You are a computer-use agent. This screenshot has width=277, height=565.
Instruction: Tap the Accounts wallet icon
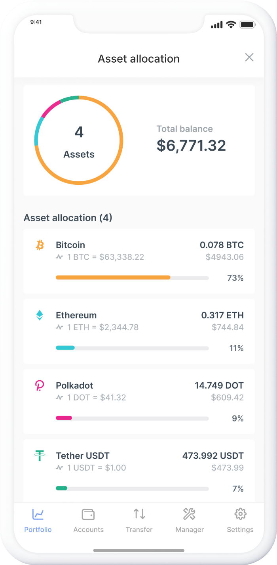coord(88,515)
